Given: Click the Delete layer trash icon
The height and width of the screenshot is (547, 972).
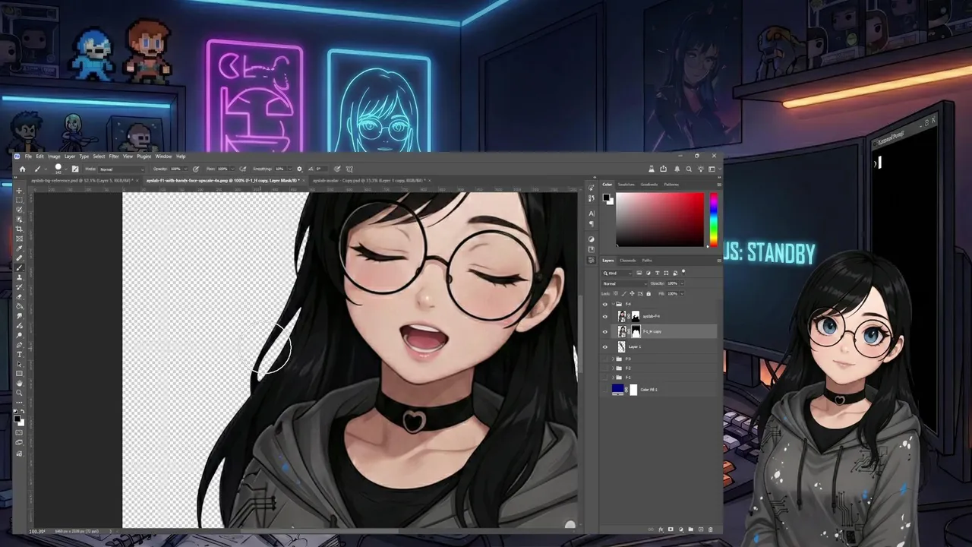Looking at the screenshot, I should (x=710, y=530).
